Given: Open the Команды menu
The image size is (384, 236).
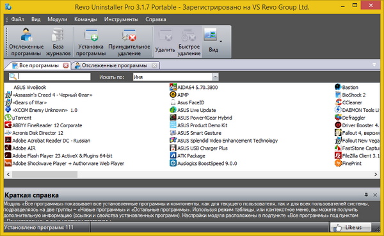Looking at the screenshot, I should click(x=86, y=19).
